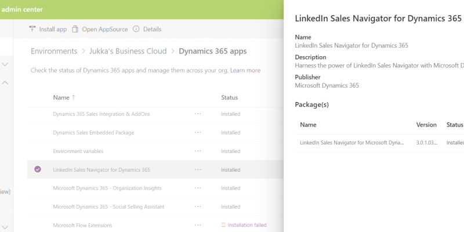Screen dimensions: 464x232
Task: Select LinkedIn Sales Navigator for Dynamics 365 row
Action: click(155, 169)
